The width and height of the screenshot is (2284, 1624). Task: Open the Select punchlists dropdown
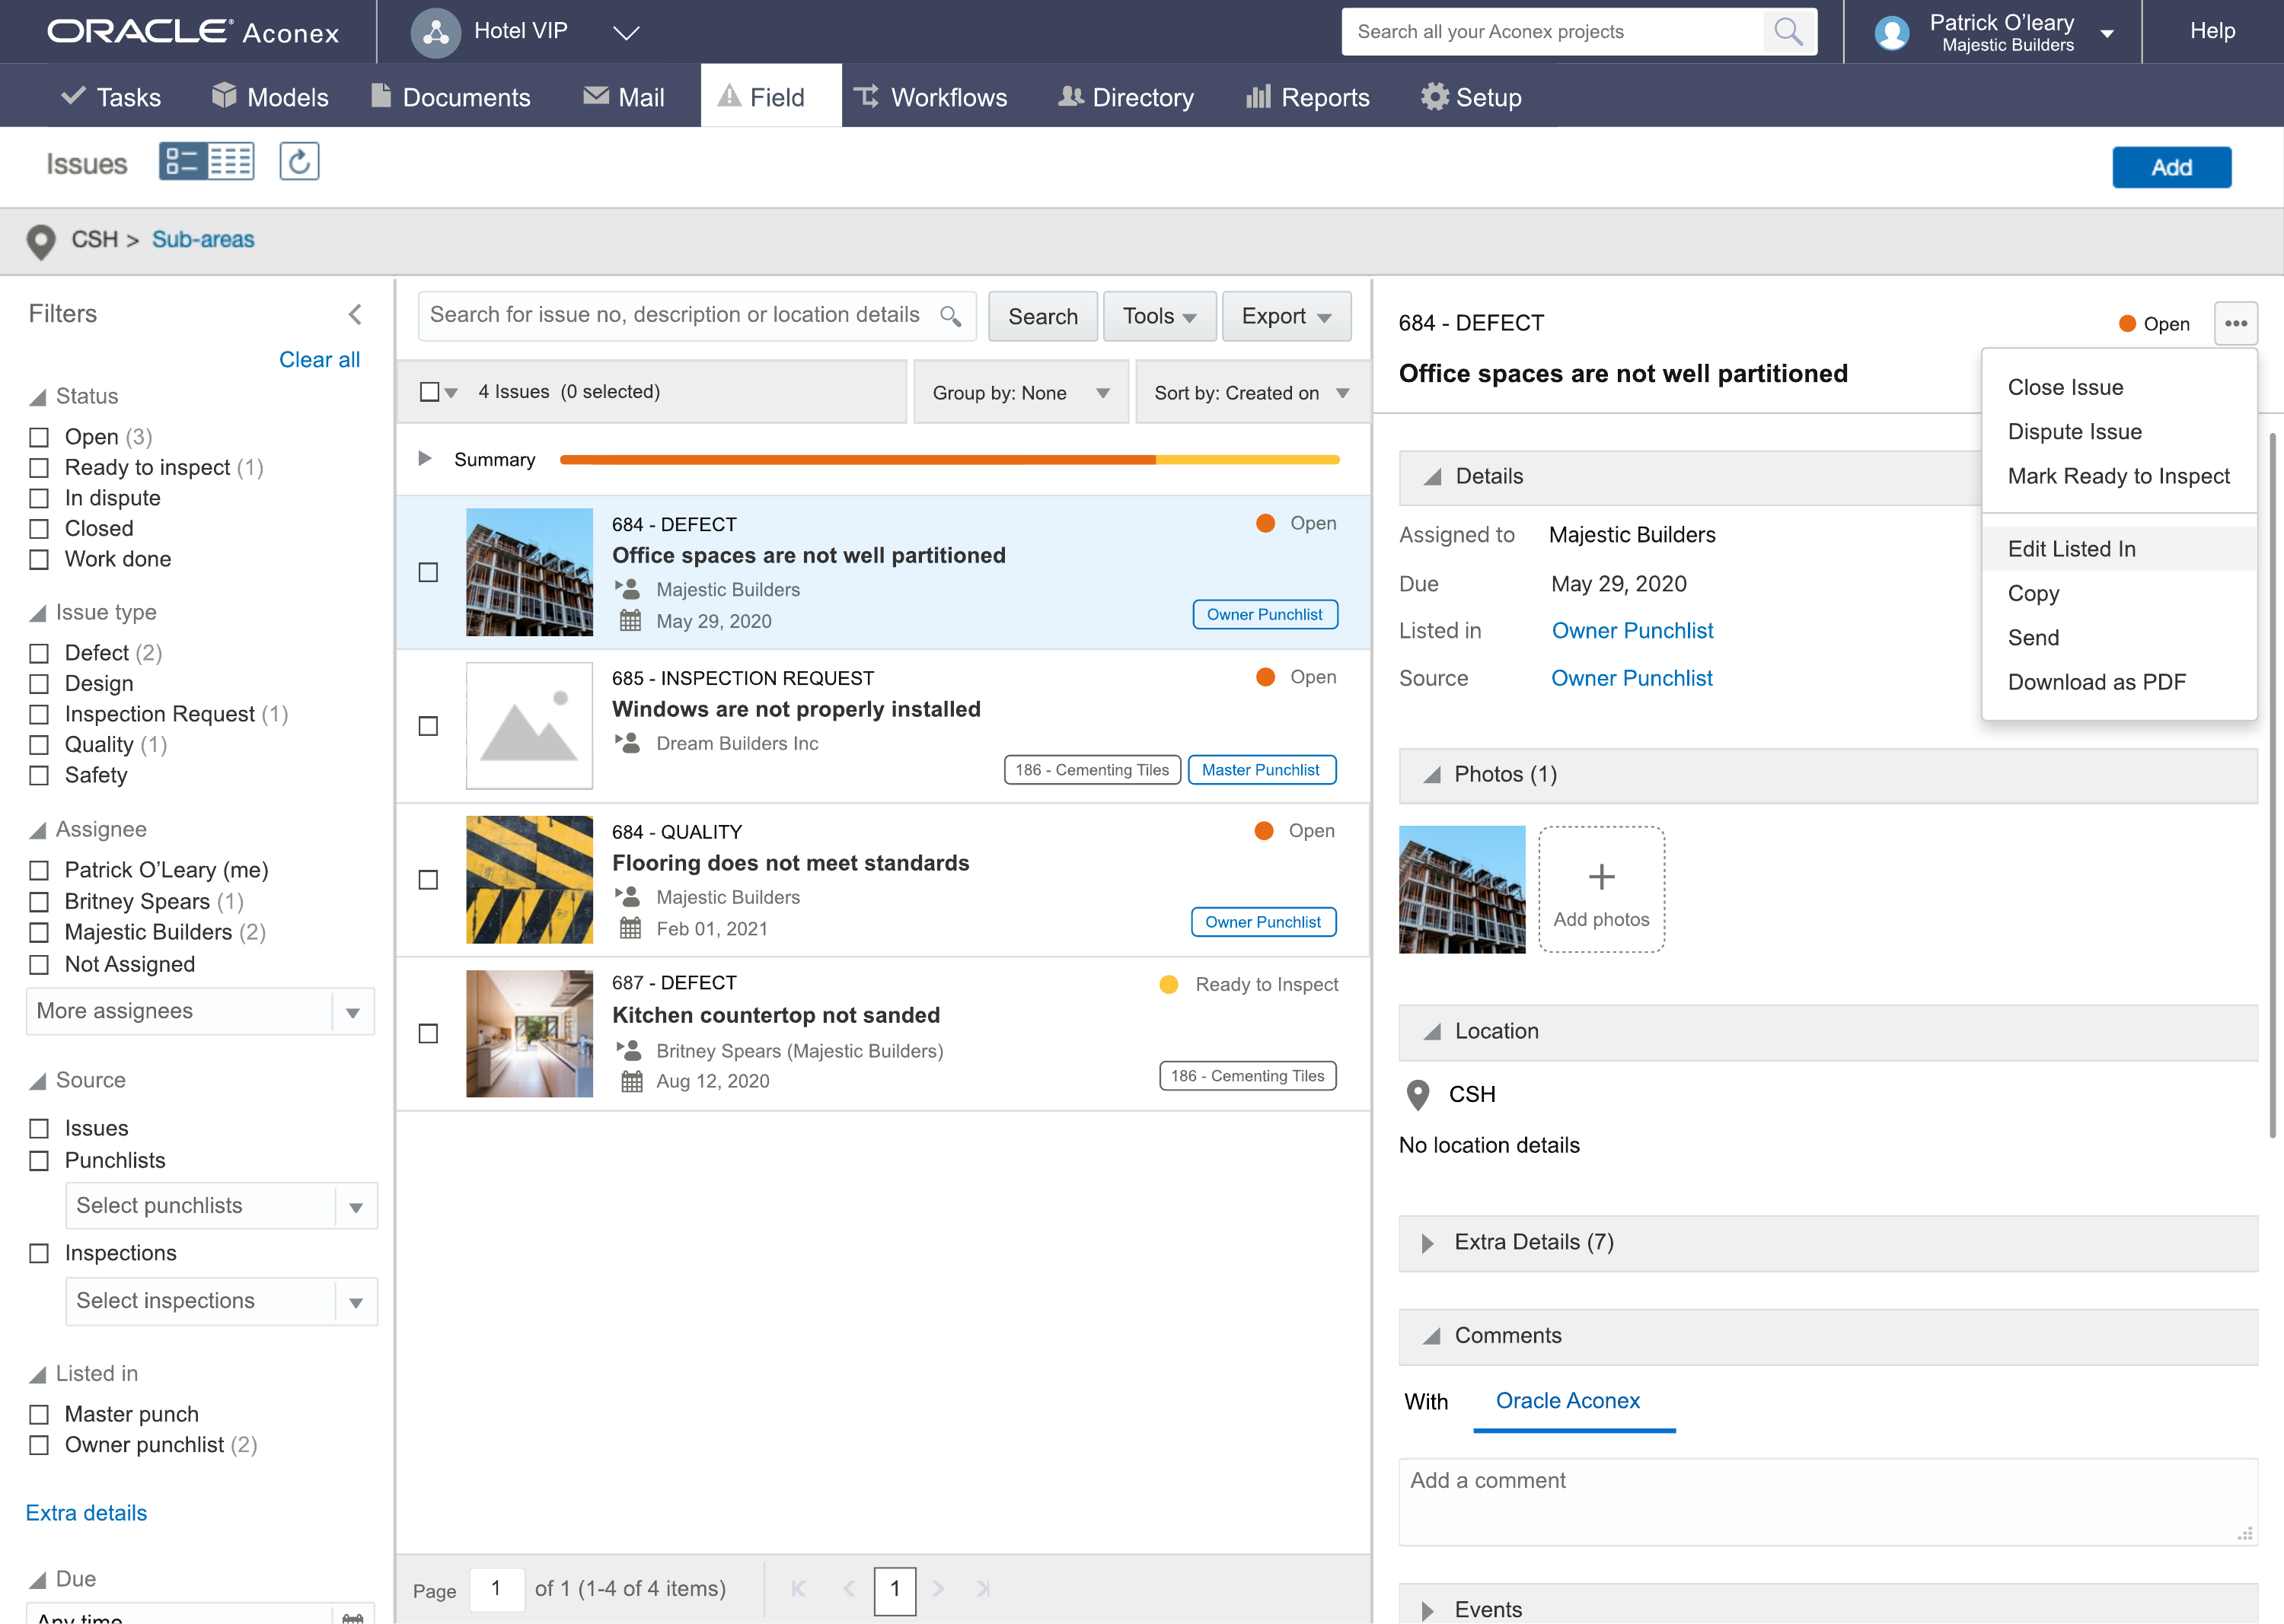click(x=221, y=1206)
